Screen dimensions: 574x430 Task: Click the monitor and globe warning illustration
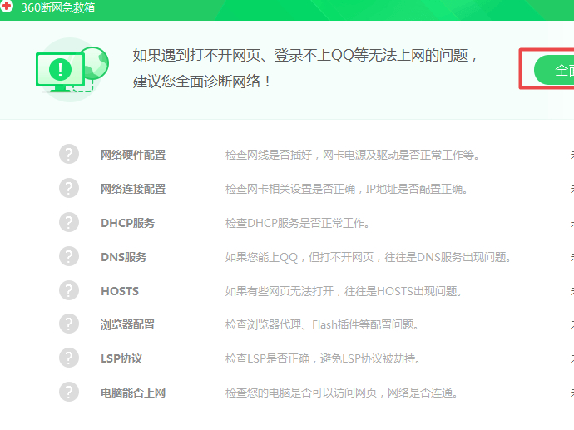pyautogui.click(x=72, y=70)
